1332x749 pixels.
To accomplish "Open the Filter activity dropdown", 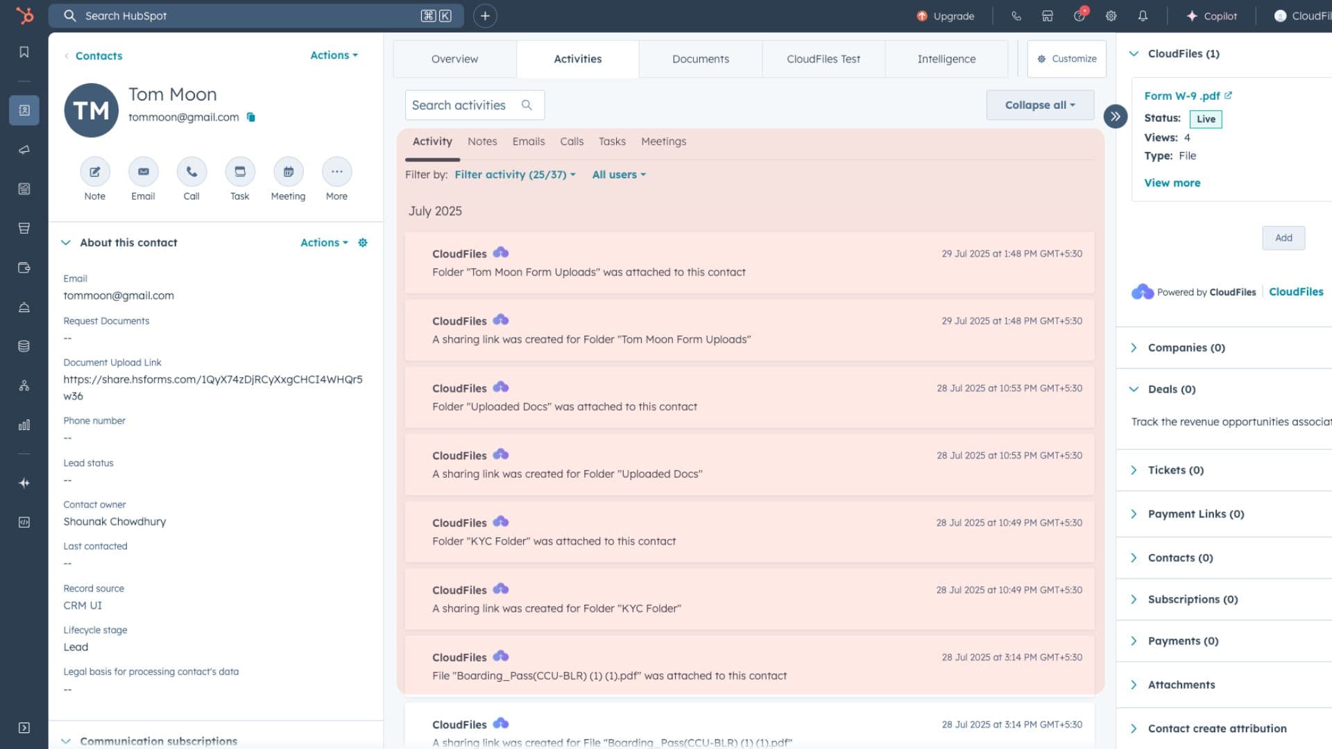I will [514, 174].
